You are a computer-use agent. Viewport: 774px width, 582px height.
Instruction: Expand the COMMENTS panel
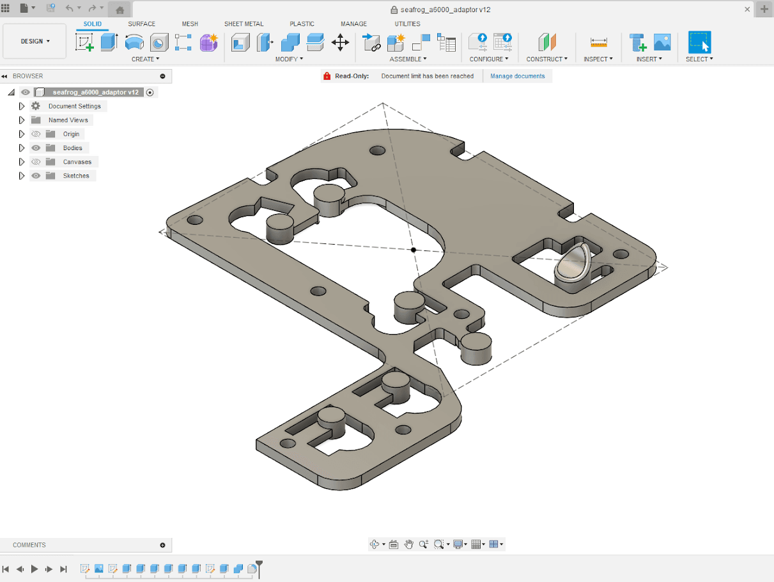pyautogui.click(x=163, y=545)
